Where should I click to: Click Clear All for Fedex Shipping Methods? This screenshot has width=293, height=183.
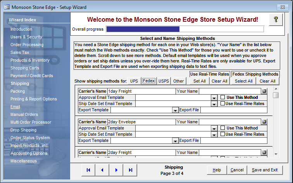coord(267,81)
